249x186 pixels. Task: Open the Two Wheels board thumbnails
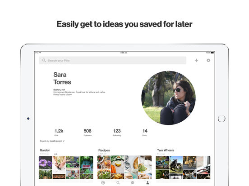[183, 167]
